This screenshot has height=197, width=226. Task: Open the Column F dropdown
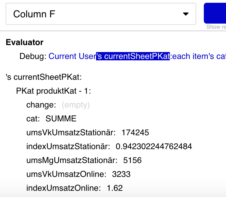click(x=101, y=14)
